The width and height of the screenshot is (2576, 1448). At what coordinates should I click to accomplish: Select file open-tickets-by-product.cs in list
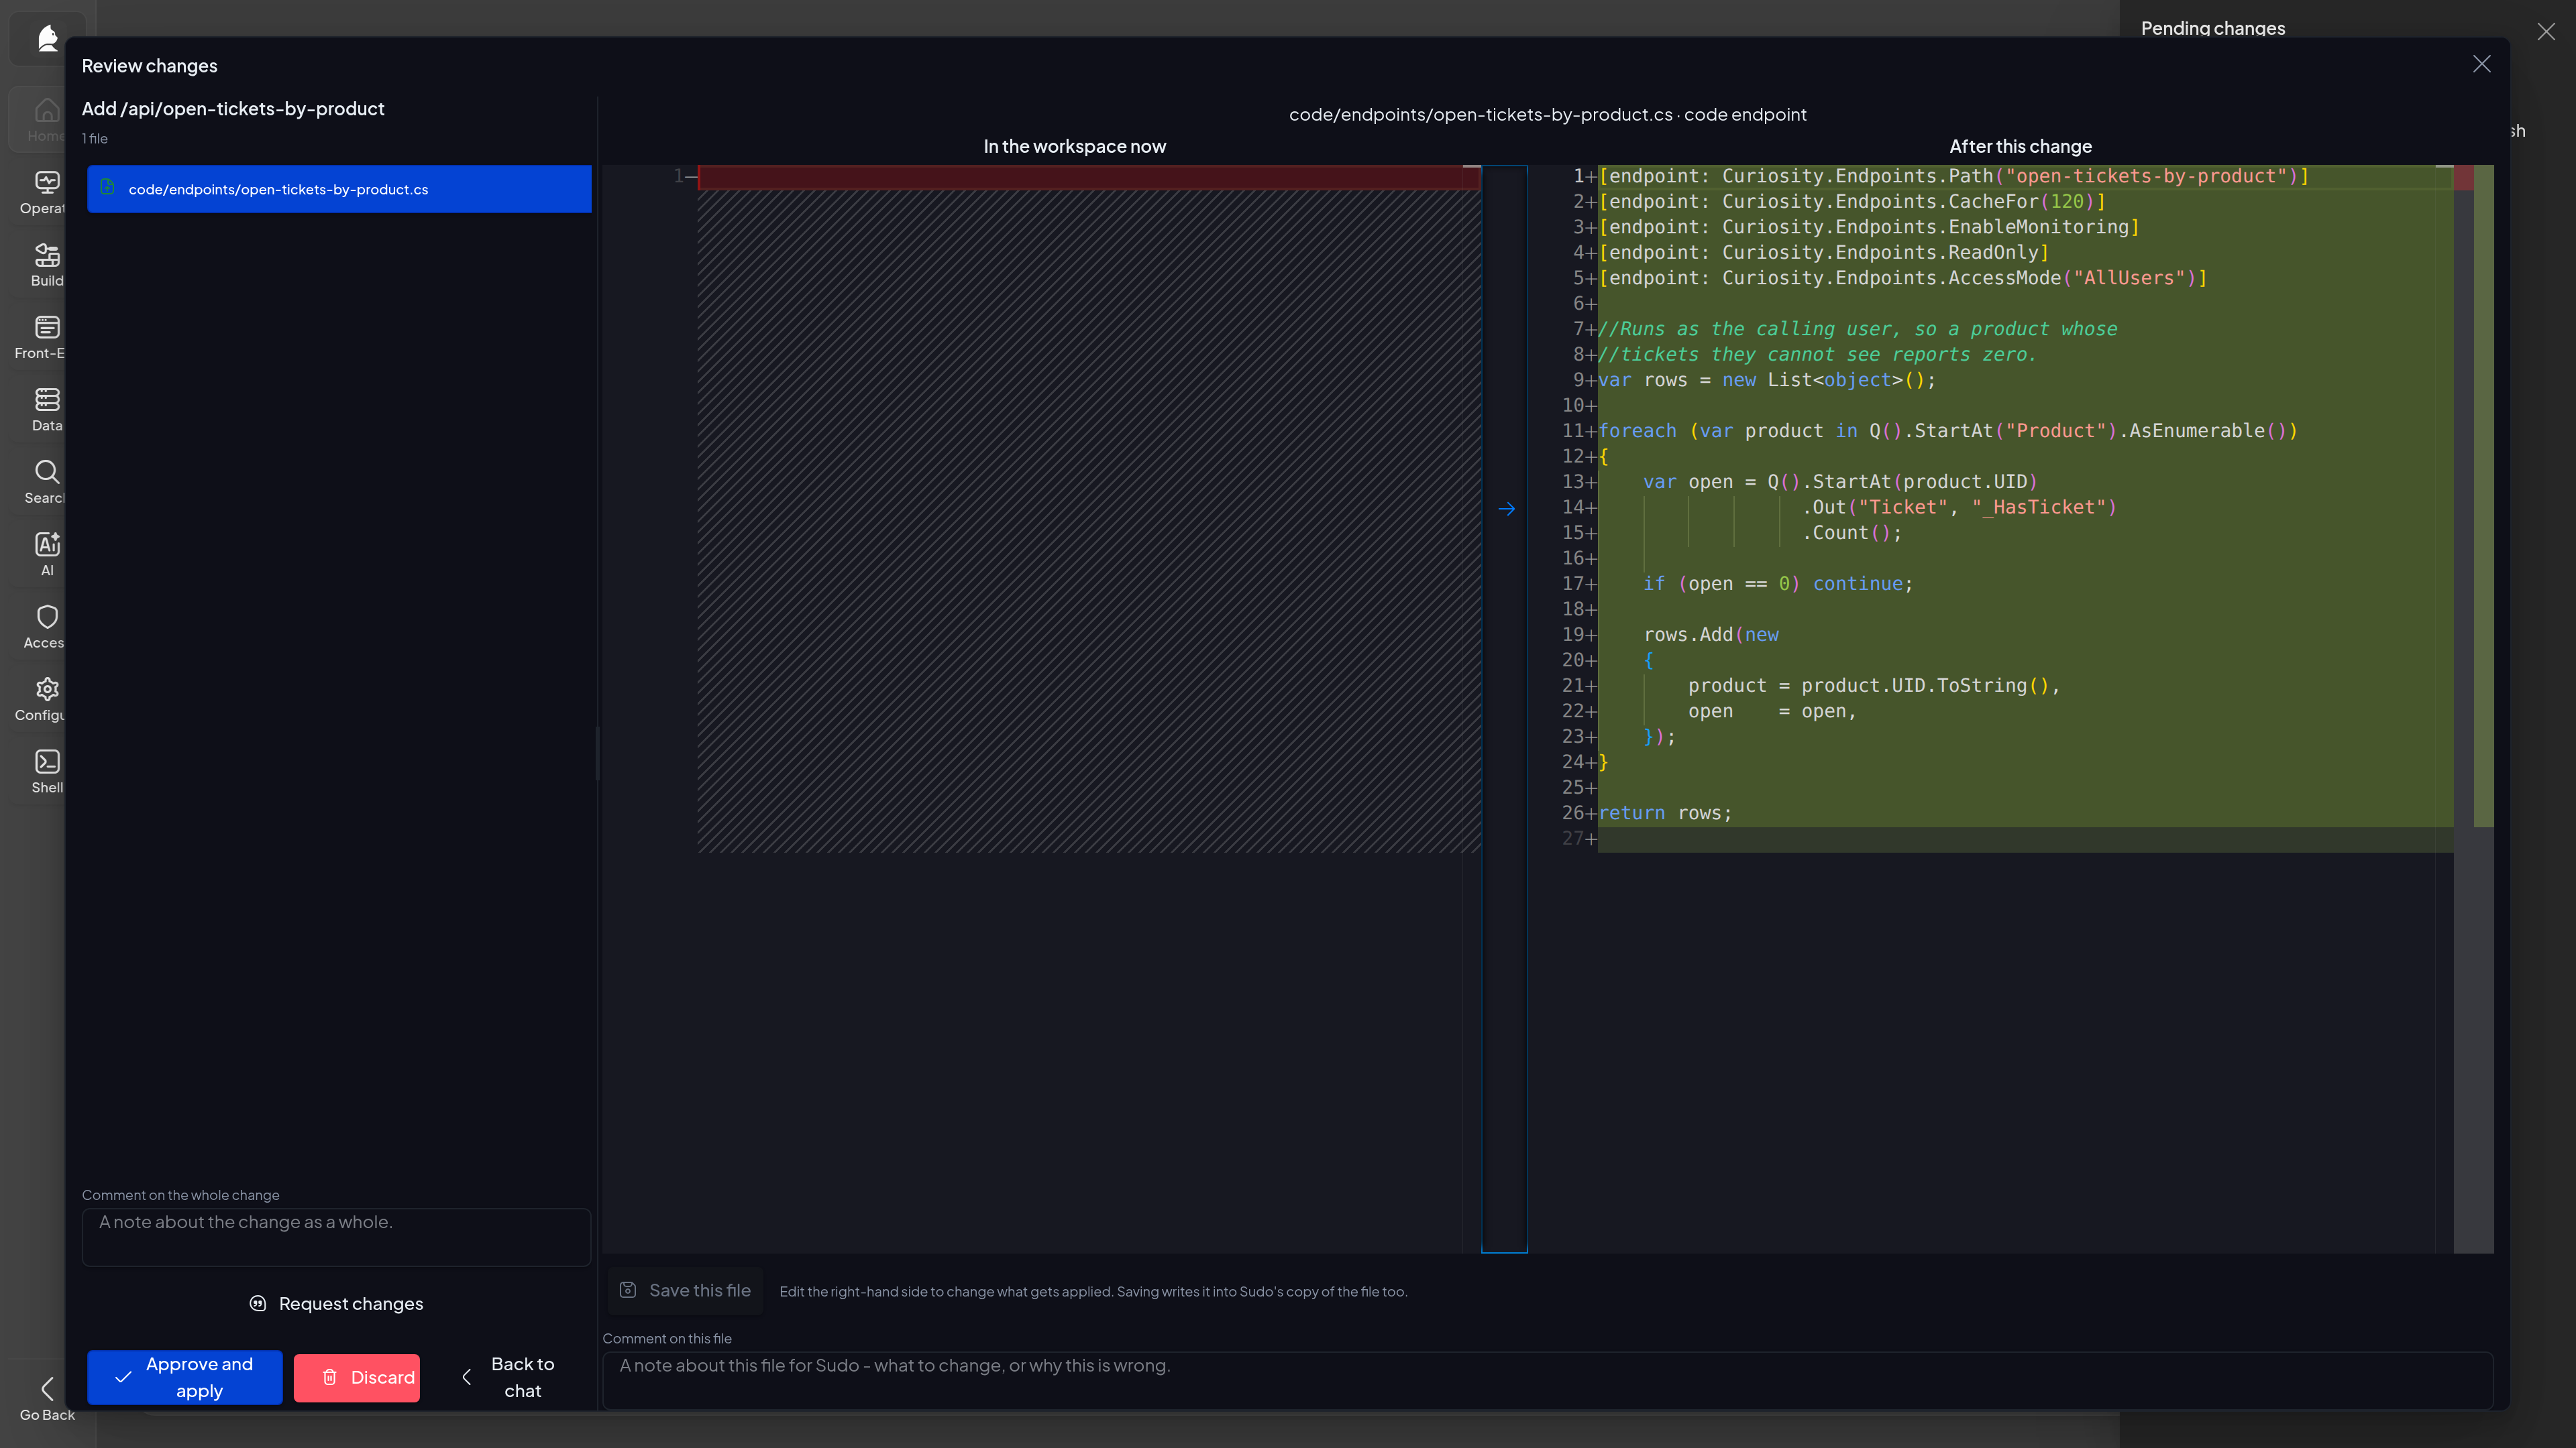point(339,189)
